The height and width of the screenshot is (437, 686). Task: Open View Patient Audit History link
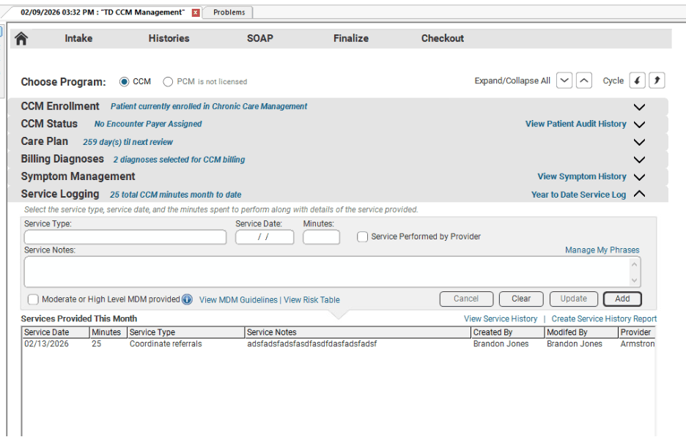tap(576, 124)
